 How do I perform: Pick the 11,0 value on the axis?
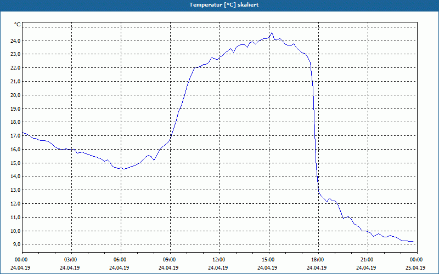click(15, 217)
